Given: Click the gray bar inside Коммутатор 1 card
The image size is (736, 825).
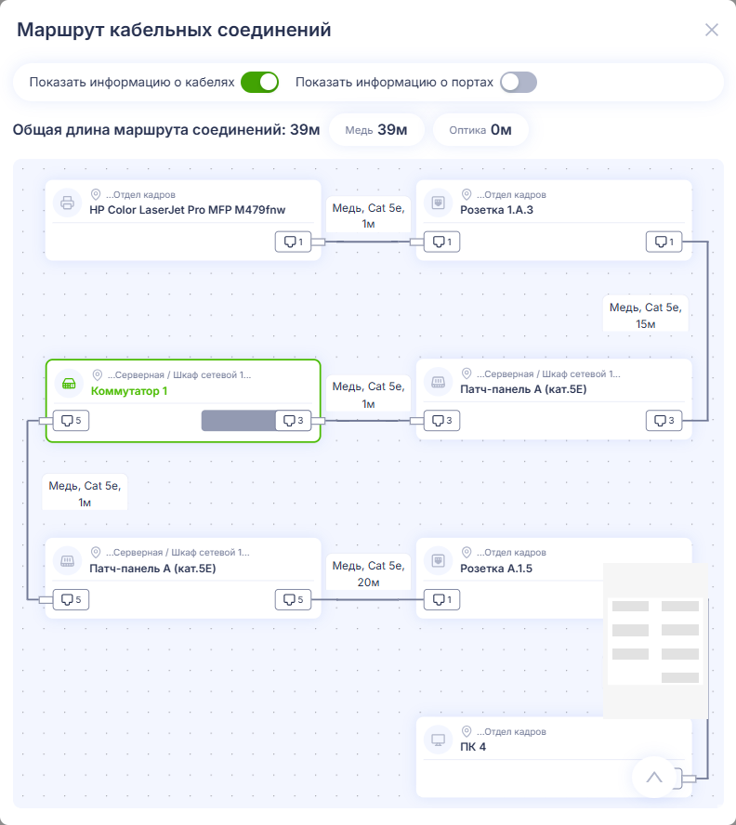Looking at the screenshot, I should click(x=239, y=420).
